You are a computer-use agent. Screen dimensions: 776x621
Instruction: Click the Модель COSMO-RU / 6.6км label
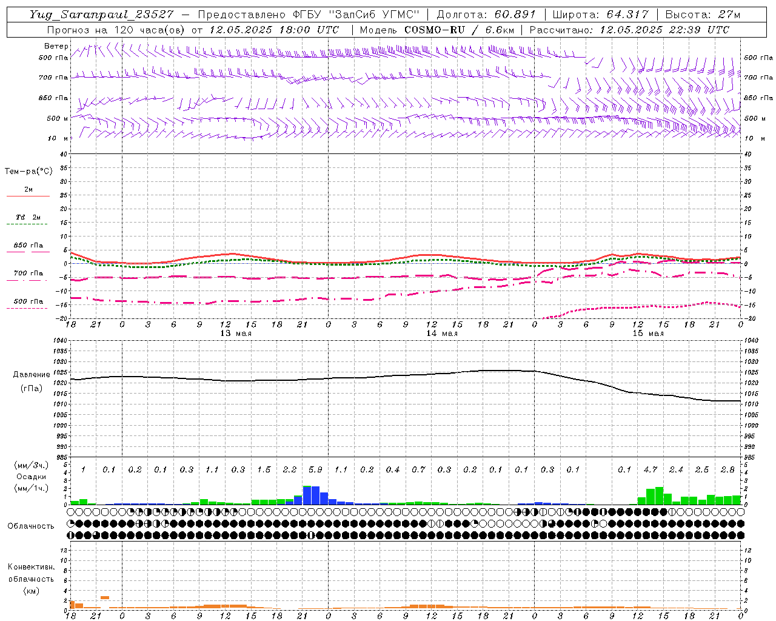pos(436,30)
